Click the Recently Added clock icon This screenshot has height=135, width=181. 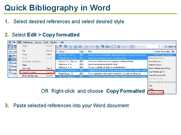[10, 66]
